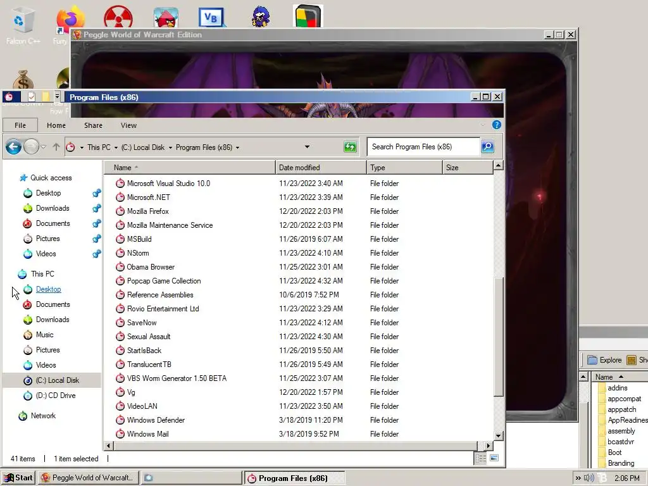
Task: Open the Home ribbon tab
Action: point(56,125)
